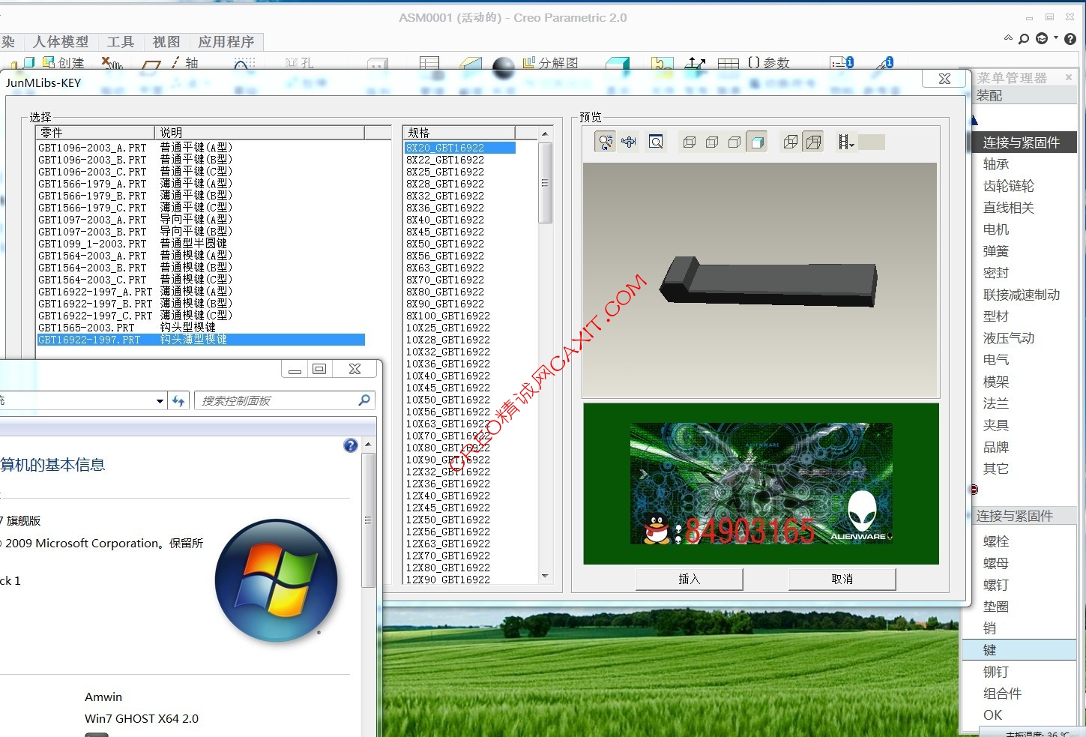Click the command search magnifier icon
1086x737 pixels.
coord(1024,38)
